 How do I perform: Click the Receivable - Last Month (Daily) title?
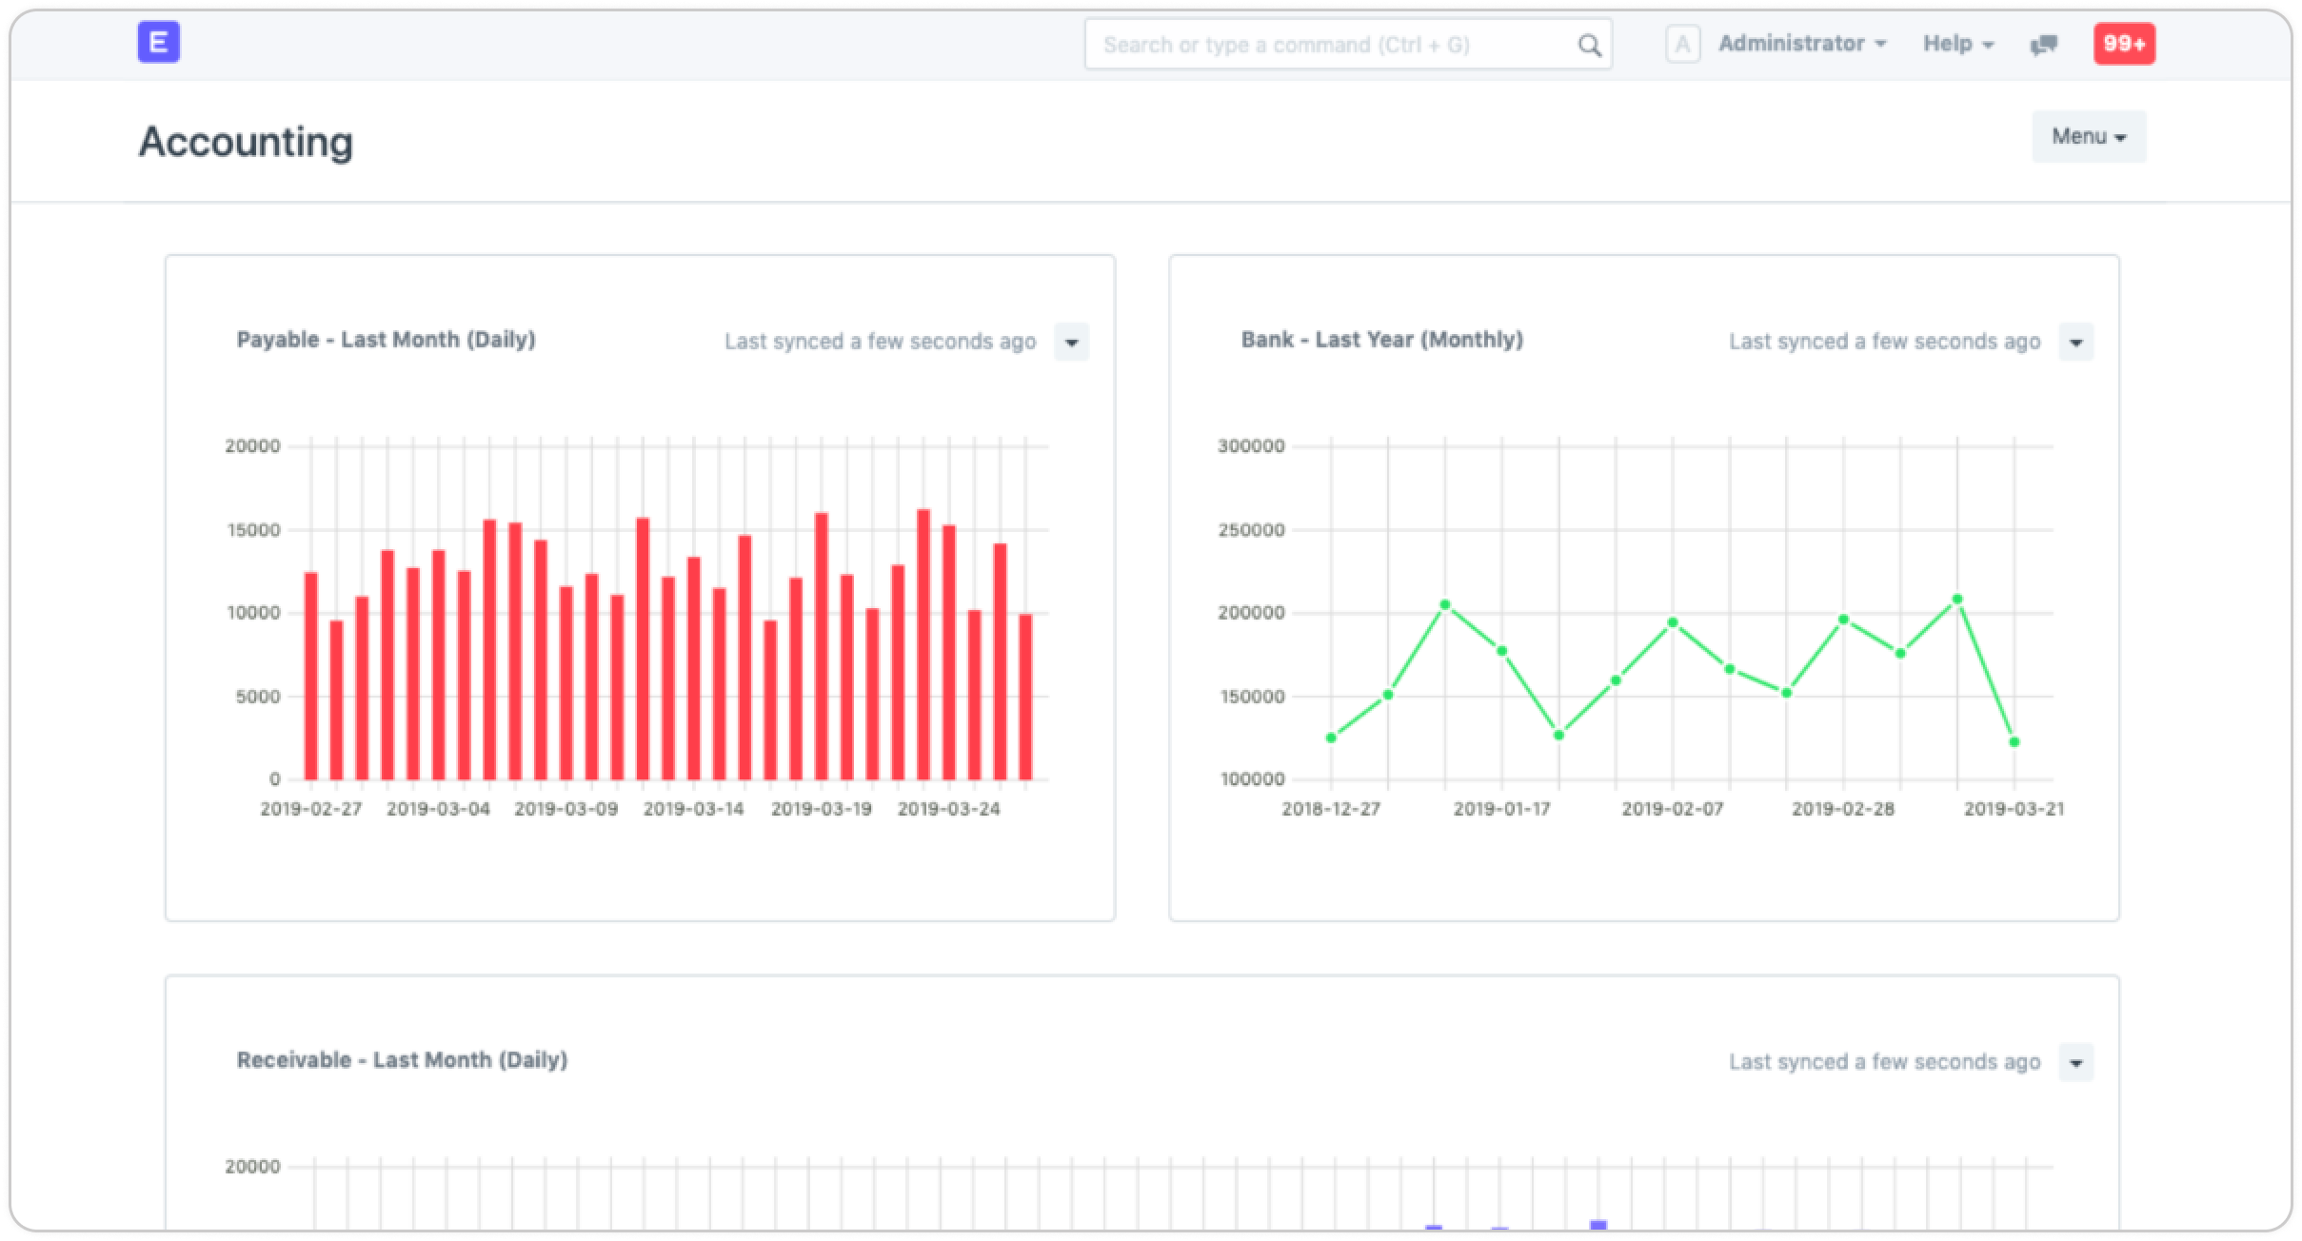click(x=402, y=1060)
